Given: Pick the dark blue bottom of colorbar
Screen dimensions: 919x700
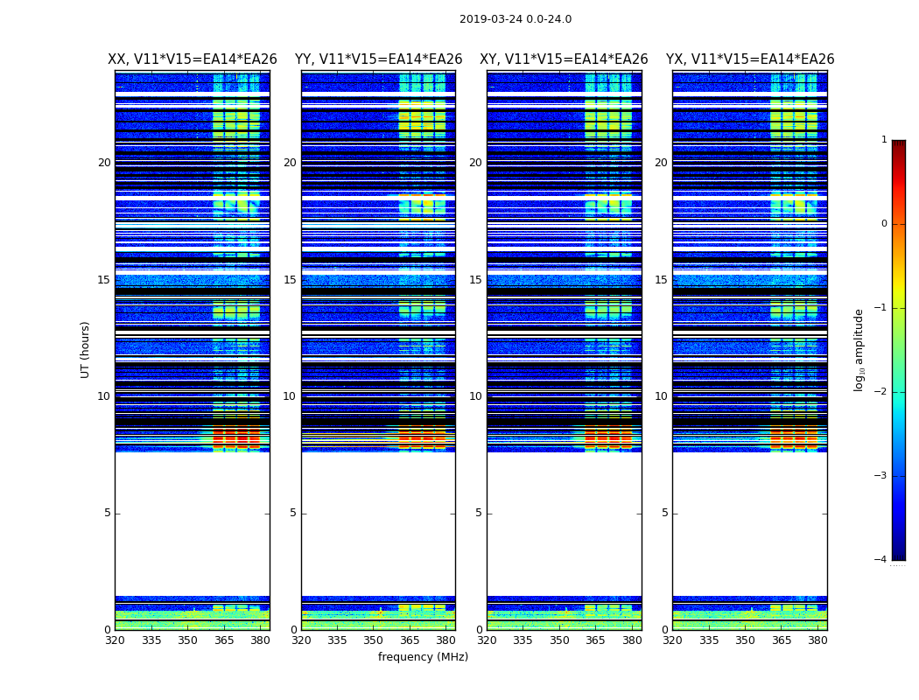Looking at the screenshot, I should click(898, 554).
